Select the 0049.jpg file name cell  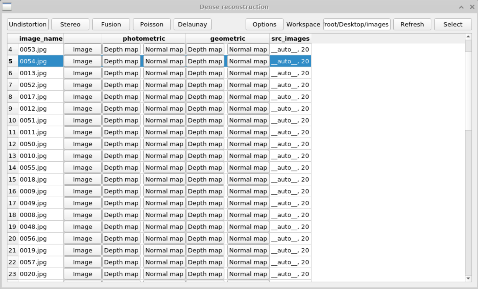click(41, 203)
